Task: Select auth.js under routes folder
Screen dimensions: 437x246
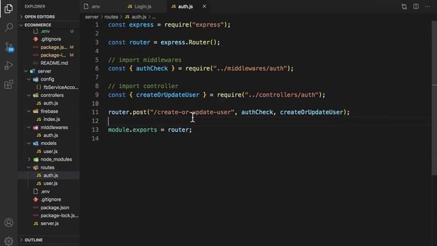Action: 48,176
